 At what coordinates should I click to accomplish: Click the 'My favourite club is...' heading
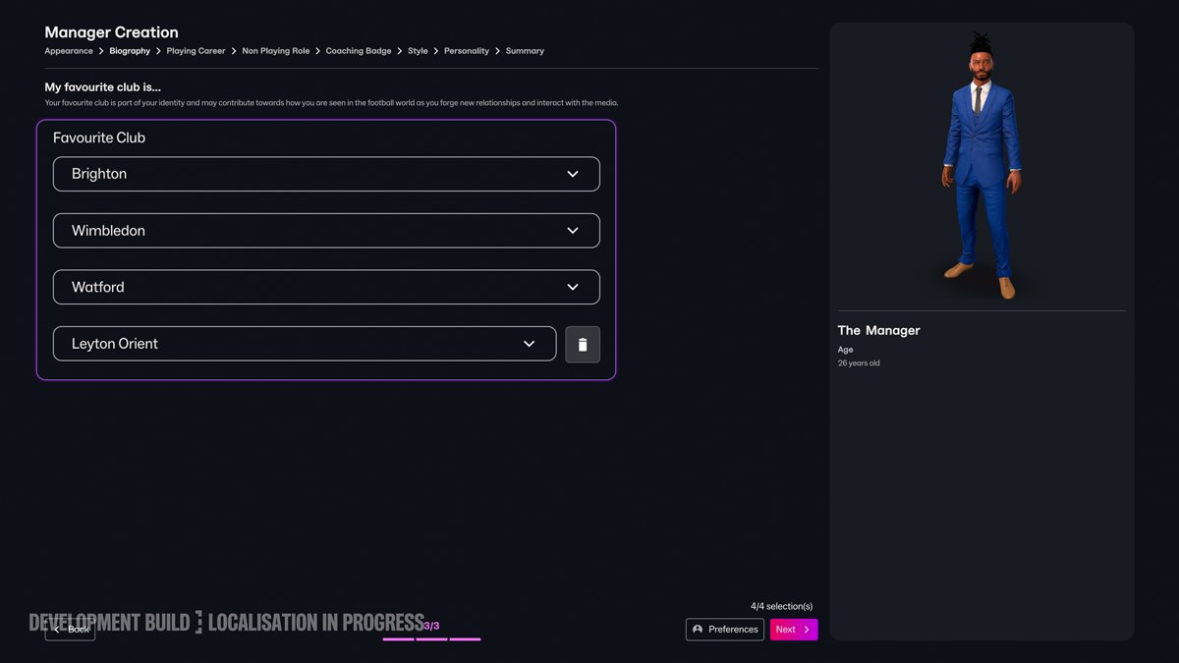102,87
